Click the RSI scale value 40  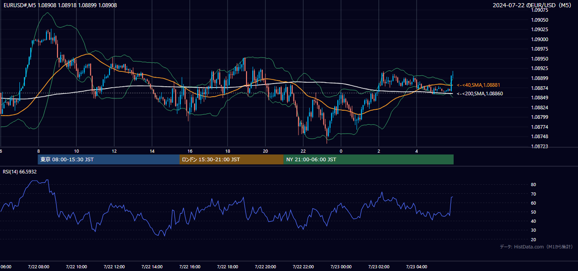click(x=534, y=221)
